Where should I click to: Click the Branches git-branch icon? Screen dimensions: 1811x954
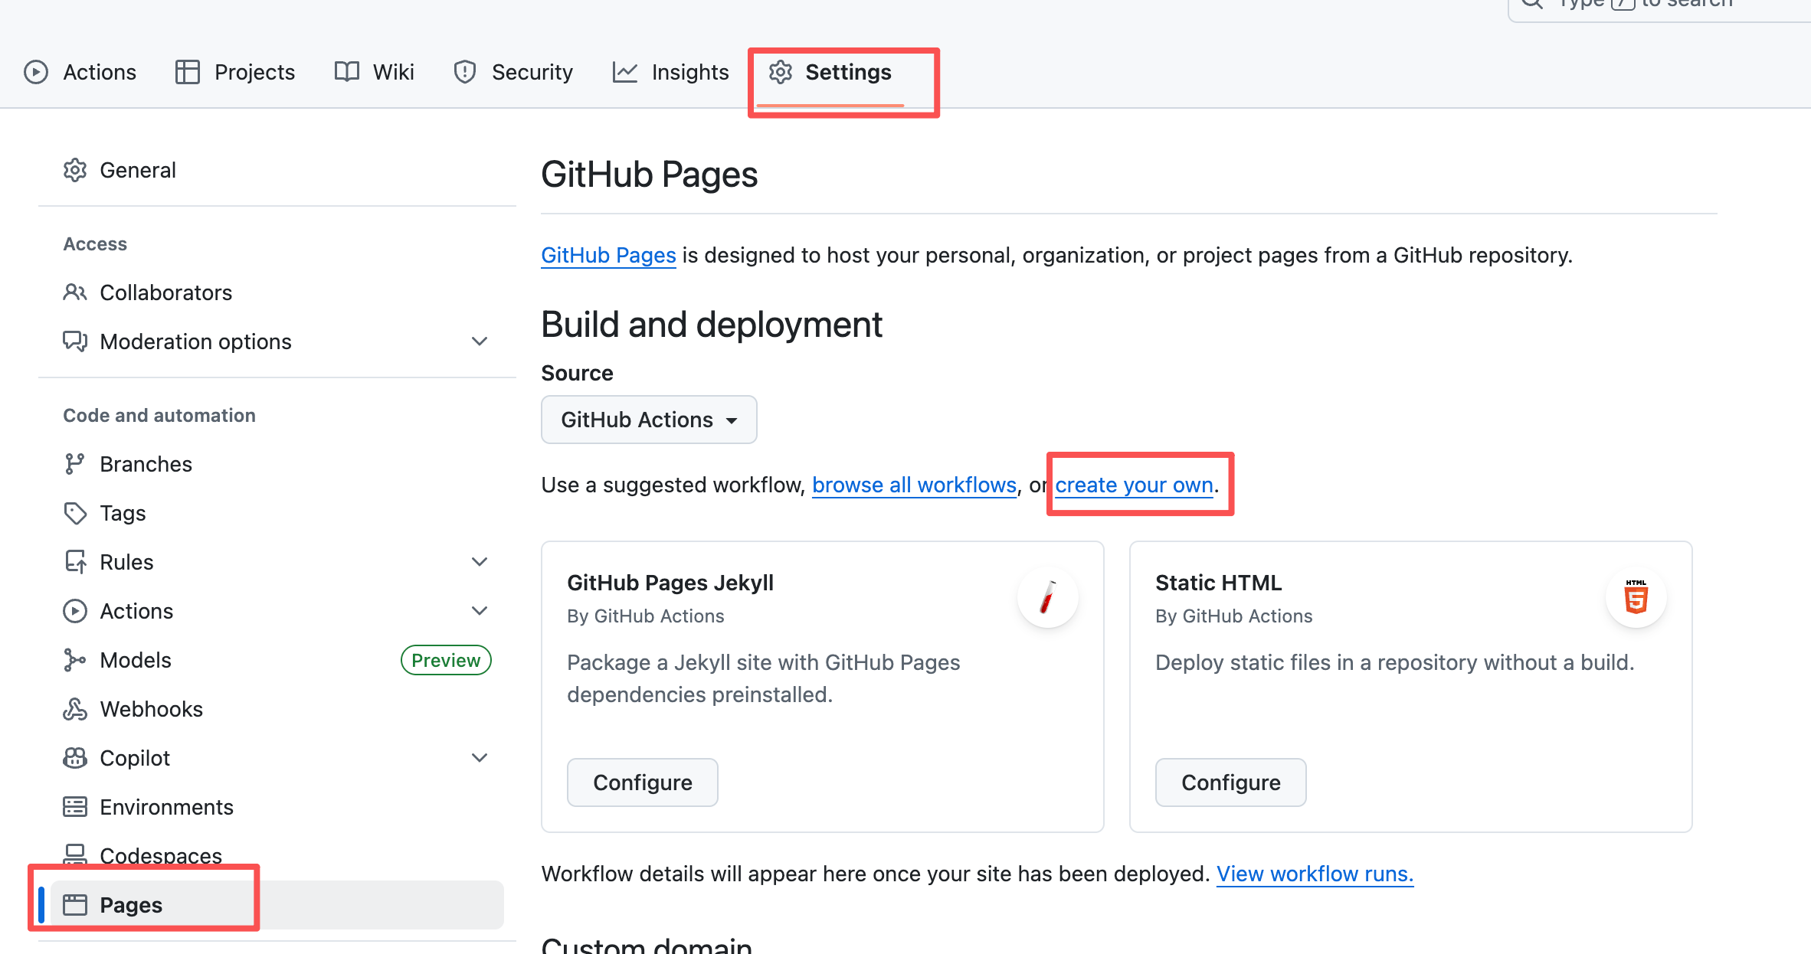tap(74, 464)
